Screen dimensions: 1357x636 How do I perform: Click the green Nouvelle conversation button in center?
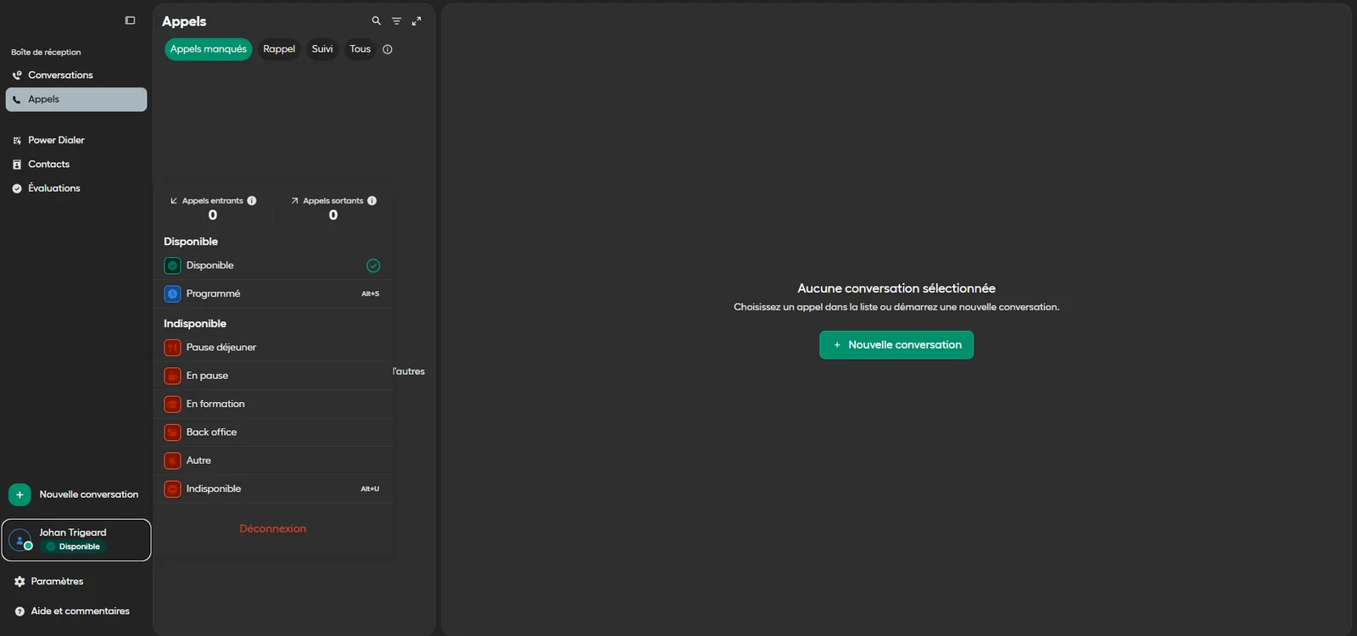click(896, 345)
